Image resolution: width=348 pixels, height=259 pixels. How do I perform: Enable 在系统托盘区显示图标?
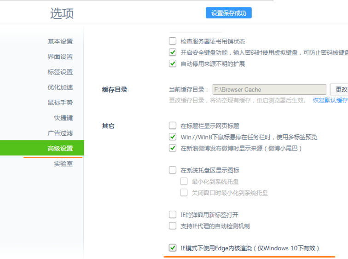pos(173,170)
